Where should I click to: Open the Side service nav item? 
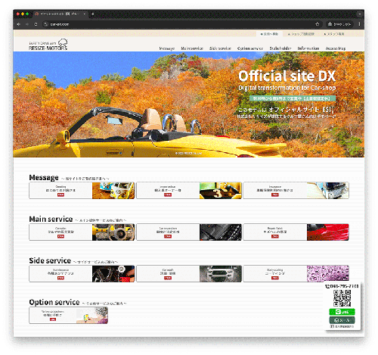(220, 48)
